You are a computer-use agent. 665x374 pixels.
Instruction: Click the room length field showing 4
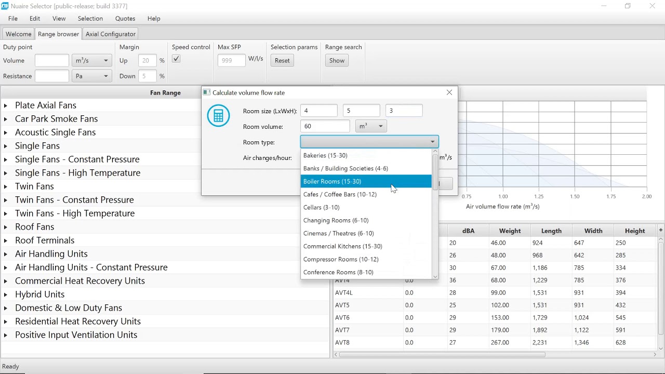click(319, 111)
